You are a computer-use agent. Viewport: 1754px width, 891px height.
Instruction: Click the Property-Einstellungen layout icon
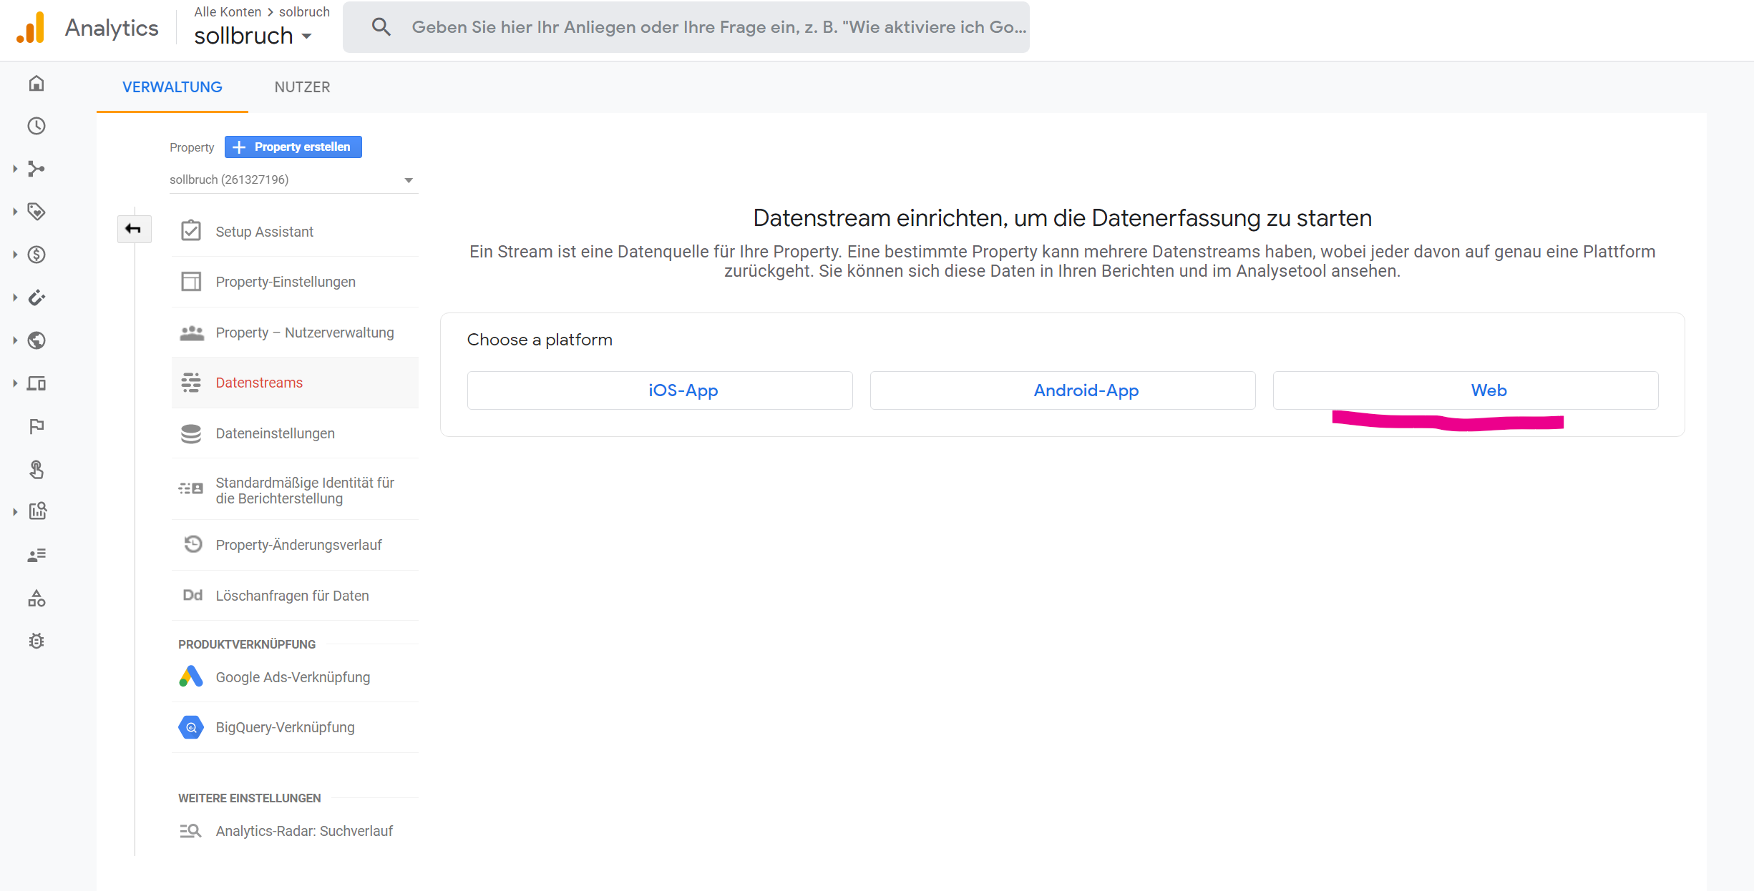191,282
